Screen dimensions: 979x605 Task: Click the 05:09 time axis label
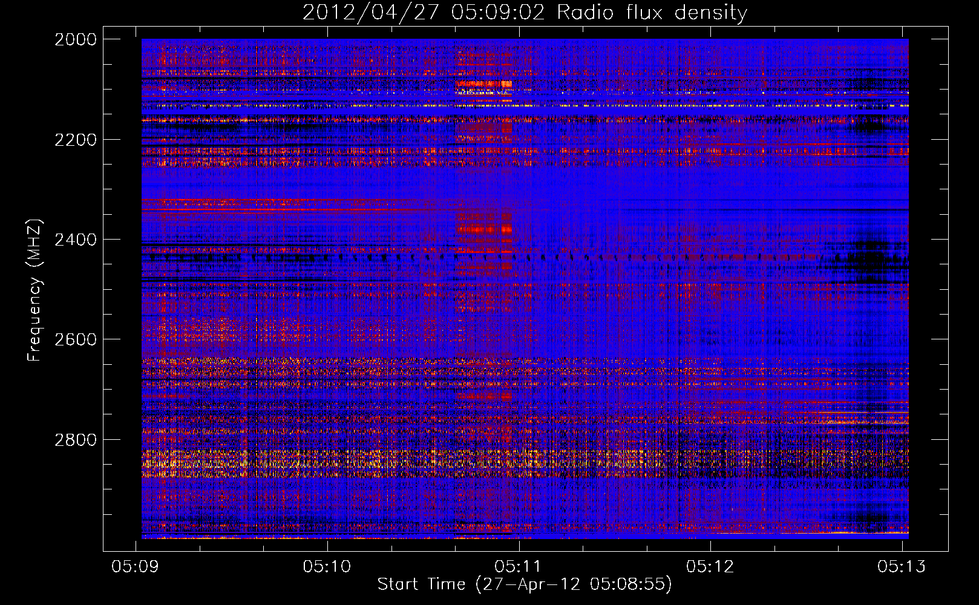click(x=136, y=566)
